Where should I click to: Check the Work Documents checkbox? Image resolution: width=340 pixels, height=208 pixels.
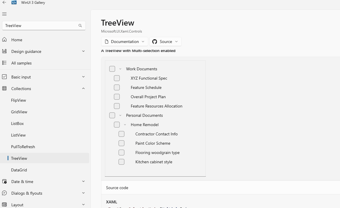point(112,69)
